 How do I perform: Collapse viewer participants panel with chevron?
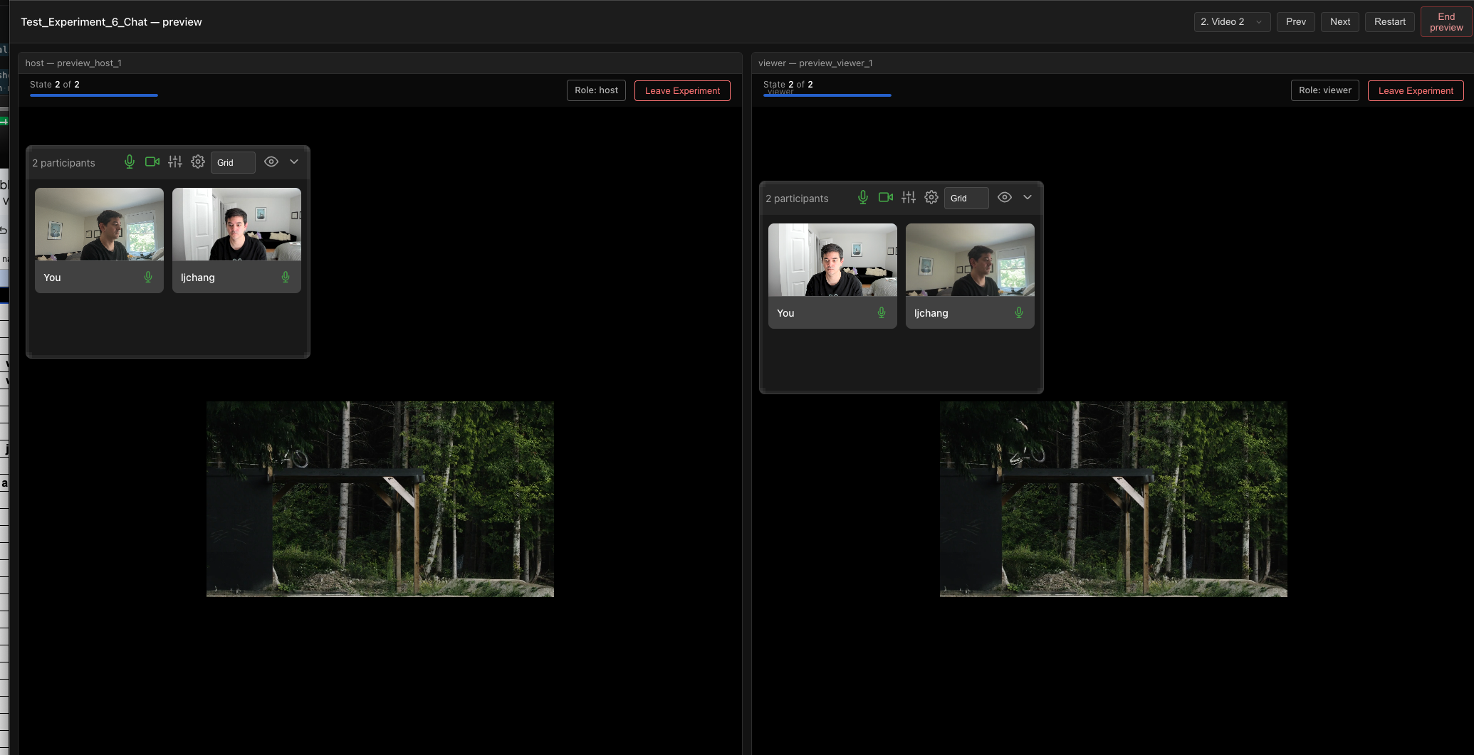[x=1028, y=197]
